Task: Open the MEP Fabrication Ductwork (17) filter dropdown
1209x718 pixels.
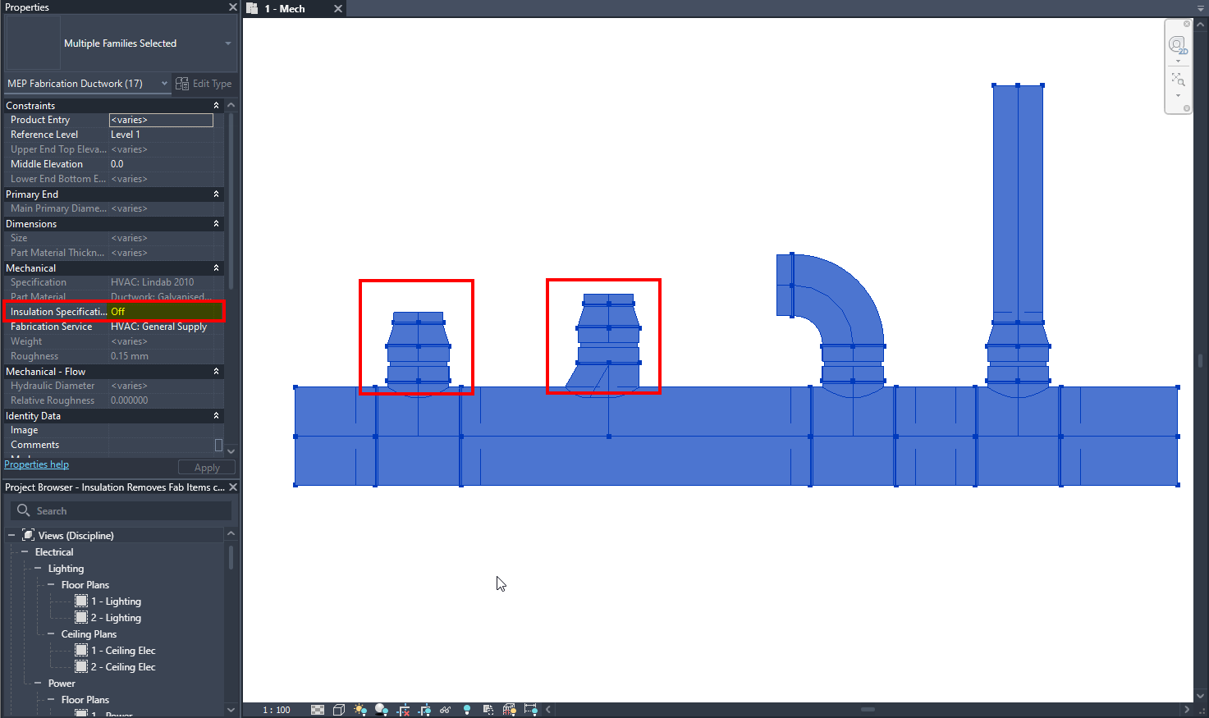Action: (x=87, y=84)
